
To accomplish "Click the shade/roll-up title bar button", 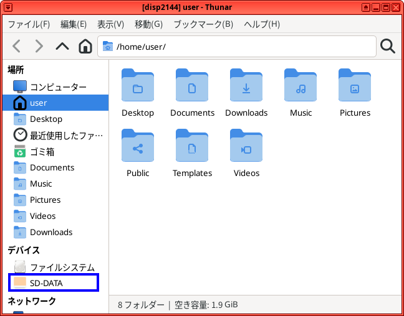I will click(365, 7).
